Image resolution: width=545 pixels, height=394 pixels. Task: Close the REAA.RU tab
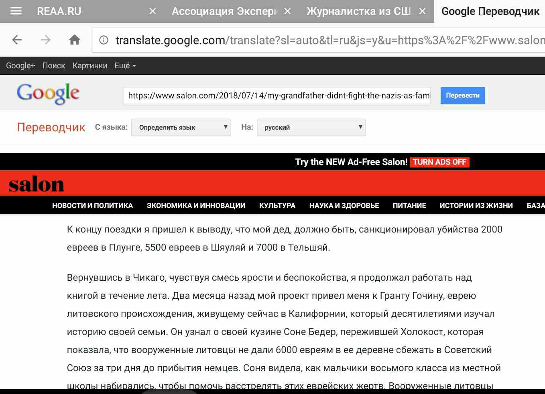point(153,11)
